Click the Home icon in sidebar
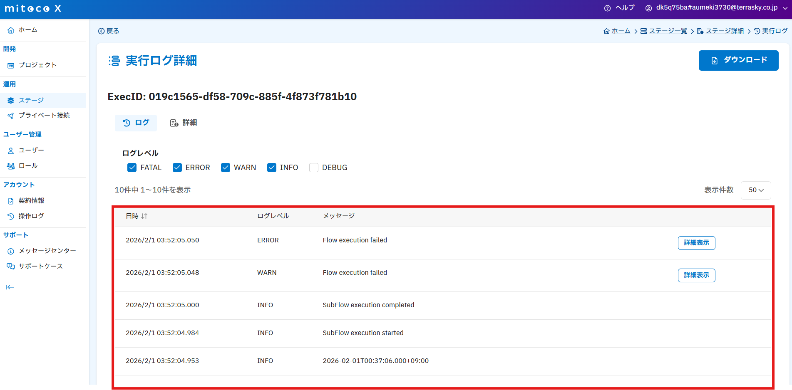 (x=11, y=30)
